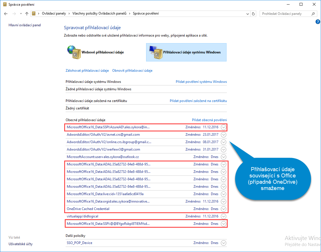Image resolution: width=321 pixels, height=252 pixels.
Task: Click the monitor vault icon for Windows credentials
Action: pyautogui.click(x=156, y=52)
